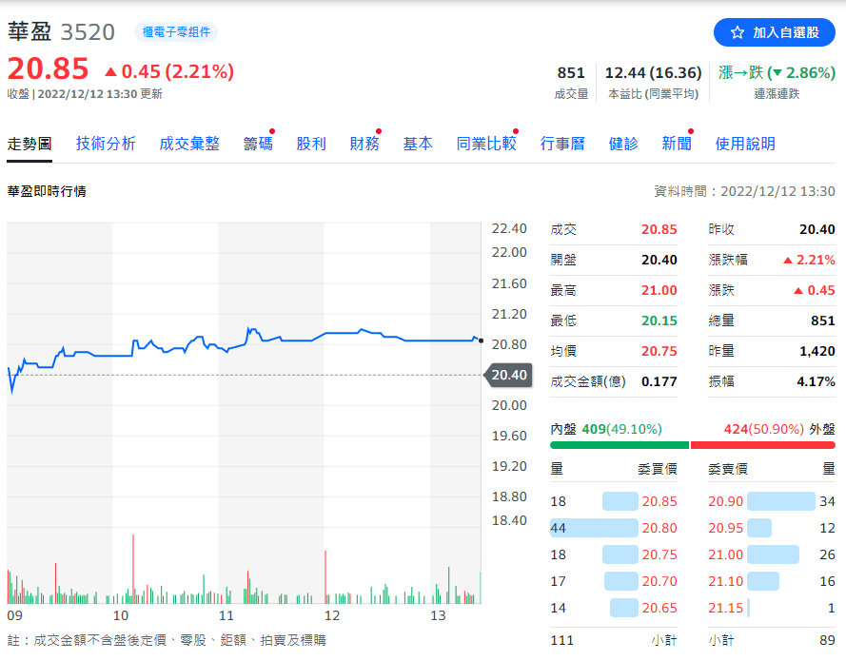Select the 健診 tab
Viewport: 846px width, 661px height.
(x=623, y=144)
